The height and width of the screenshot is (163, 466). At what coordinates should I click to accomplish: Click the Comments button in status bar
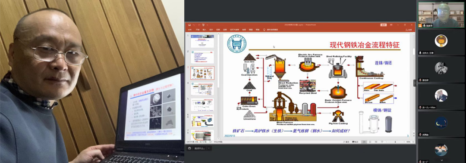click(356, 141)
